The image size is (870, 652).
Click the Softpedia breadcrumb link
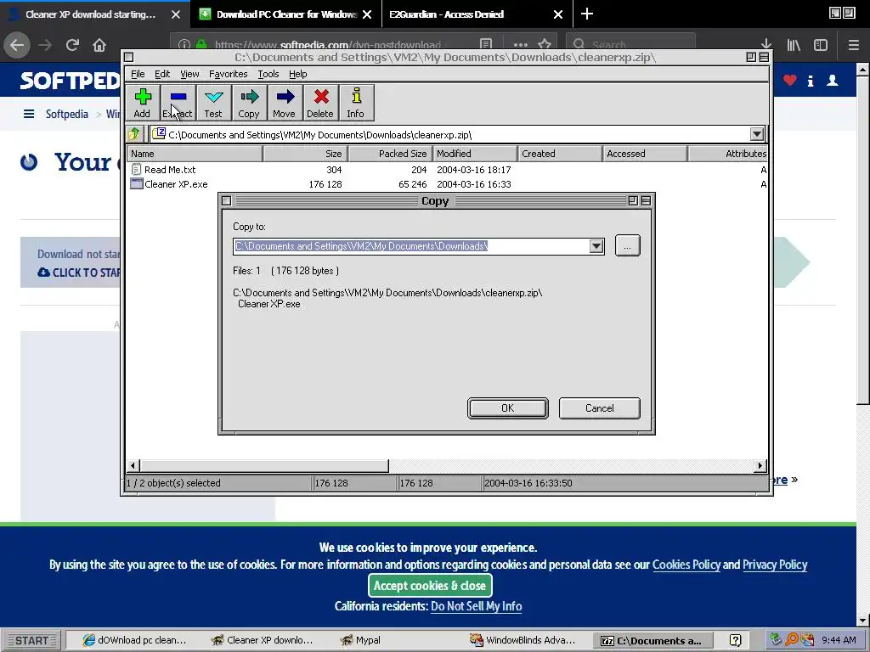(66, 114)
